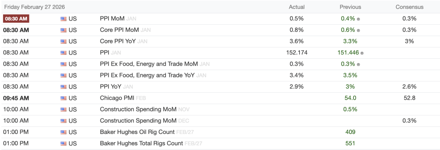Open the Chicago PMI FEB event
This screenshot has height=150, width=440.
click(x=117, y=98)
